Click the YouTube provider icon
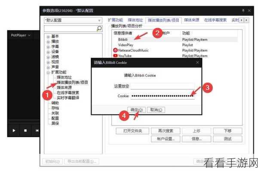The image size is (258, 171). (x=115, y=56)
